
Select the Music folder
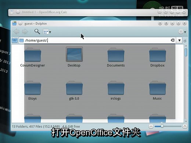pos(158,91)
